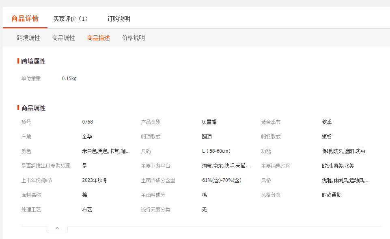The width and height of the screenshot is (390, 239).
Task: Click the item number 0768
Action: click(x=87, y=122)
